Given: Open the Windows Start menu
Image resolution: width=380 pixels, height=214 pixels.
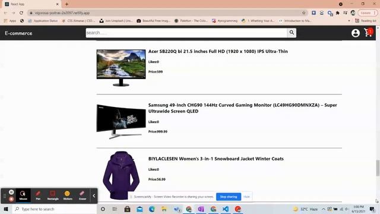Looking at the screenshot, I should (6, 209).
